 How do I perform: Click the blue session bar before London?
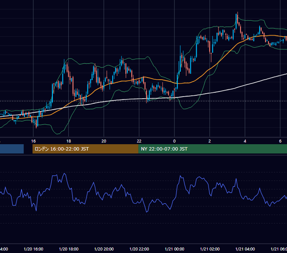(12, 149)
